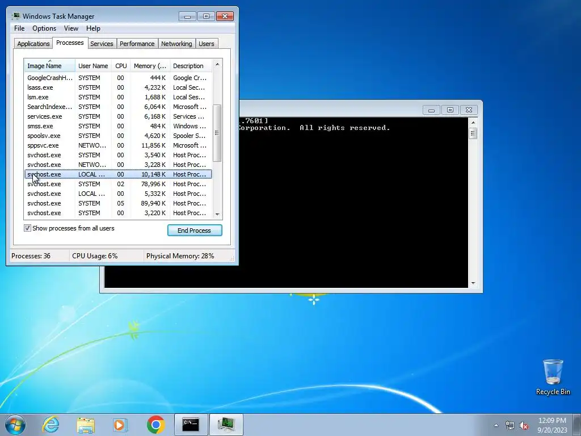Open the Help menu in Task Manager

click(93, 28)
